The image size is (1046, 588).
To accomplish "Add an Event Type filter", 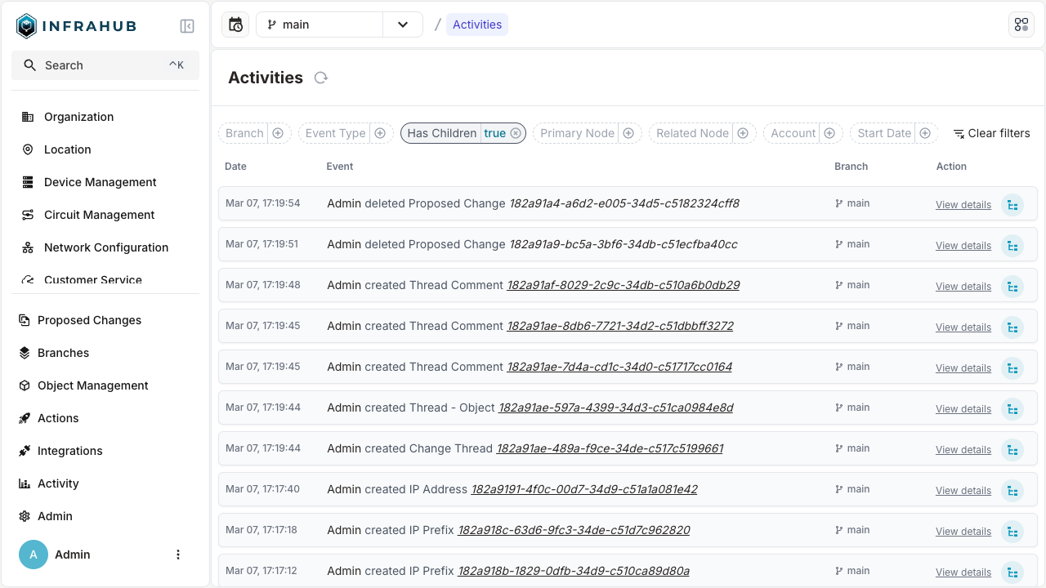I will coord(379,133).
